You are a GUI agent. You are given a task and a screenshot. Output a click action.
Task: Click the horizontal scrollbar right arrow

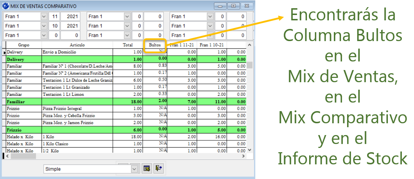tap(243, 156)
